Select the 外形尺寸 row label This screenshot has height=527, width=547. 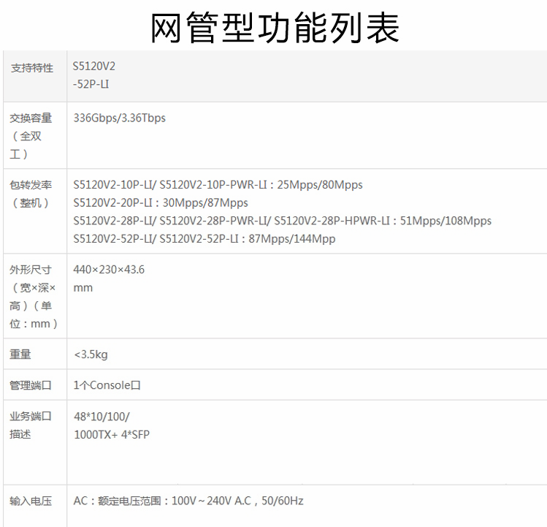[31, 270]
